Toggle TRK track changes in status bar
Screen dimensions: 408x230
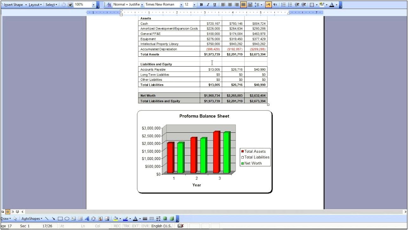126,226
